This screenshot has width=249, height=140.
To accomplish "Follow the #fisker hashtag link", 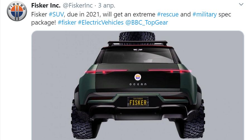I will pyautogui.click(x=67, y=22).
